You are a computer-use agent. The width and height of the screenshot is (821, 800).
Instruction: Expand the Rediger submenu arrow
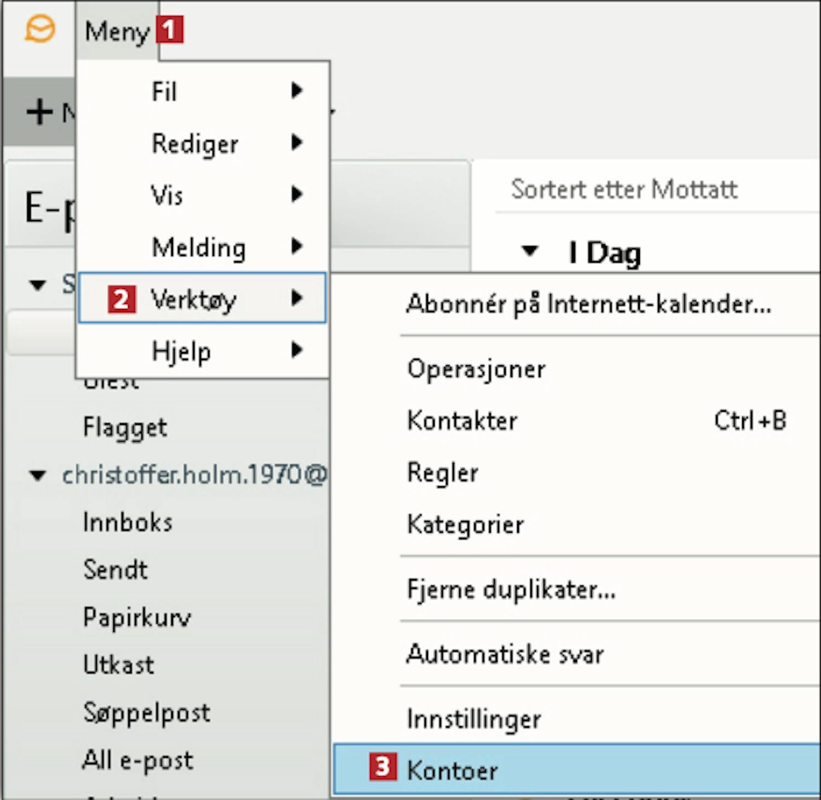coord(297,143)
